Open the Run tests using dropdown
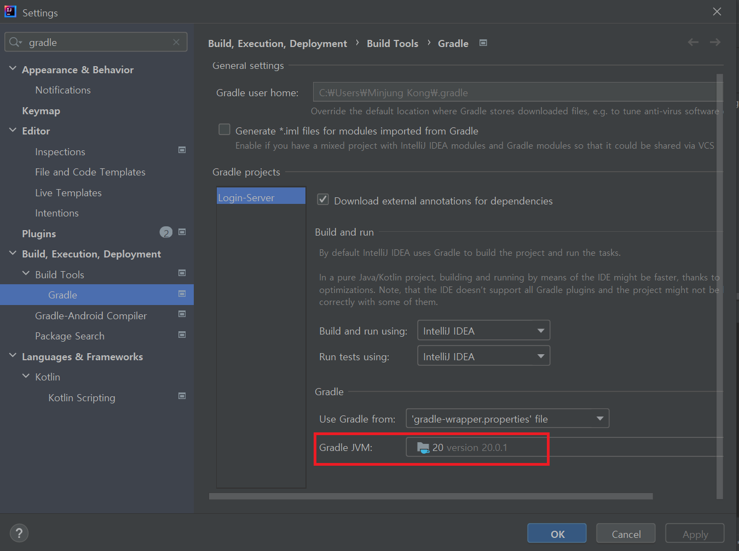 point(483,356)
